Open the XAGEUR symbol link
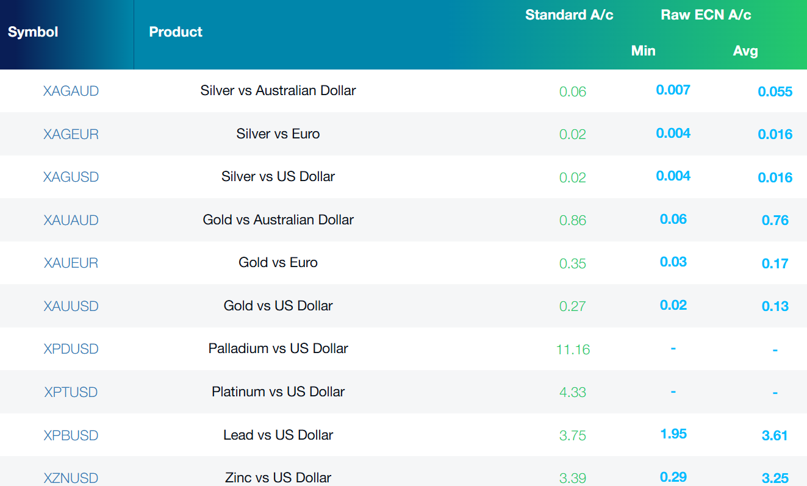 click(x=71, y=134)
